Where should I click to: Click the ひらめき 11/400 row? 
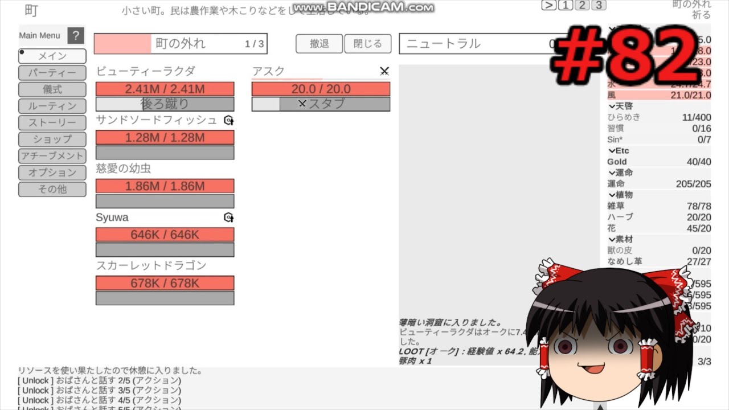pos(659,117)
